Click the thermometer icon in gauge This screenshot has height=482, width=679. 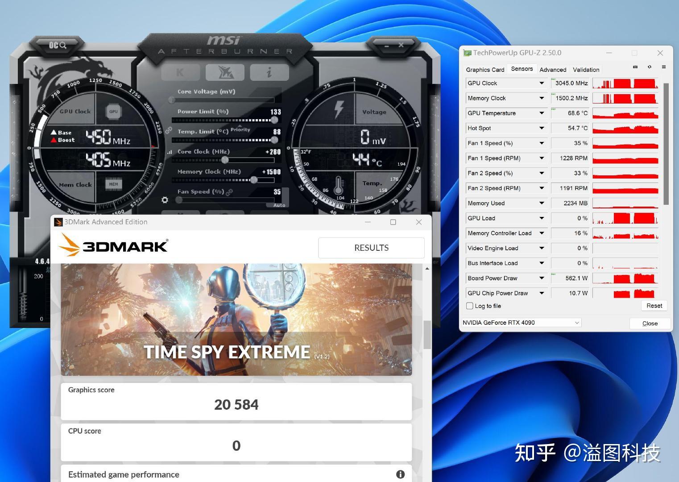click(338, 185)
